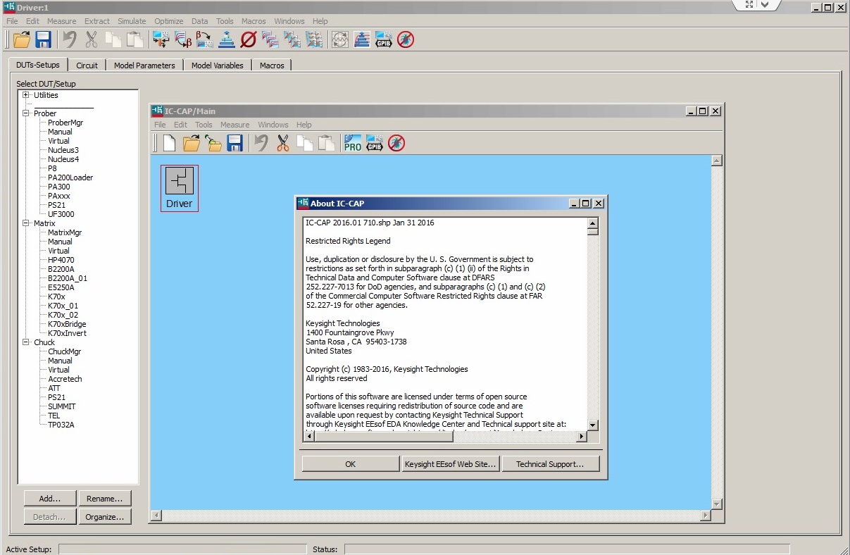Collapse the Matrix tree node
The height and width of the screenshot is (555, 850).
26,223
